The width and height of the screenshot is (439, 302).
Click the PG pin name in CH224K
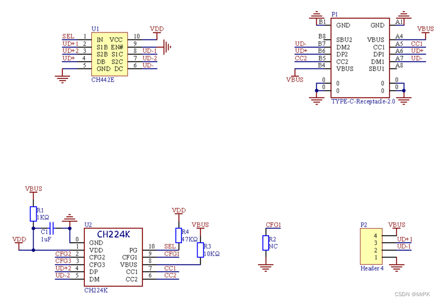tap(133, 250)
